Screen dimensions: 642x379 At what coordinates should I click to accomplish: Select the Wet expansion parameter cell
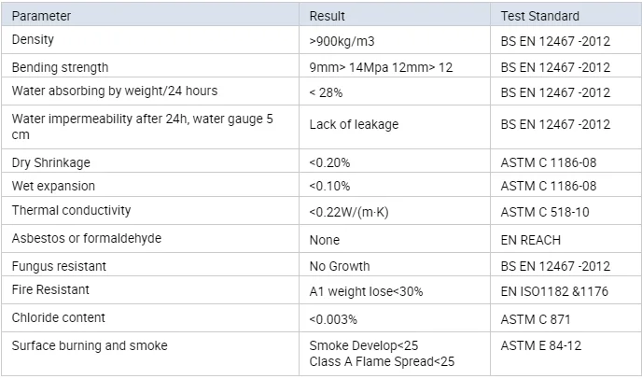click(x=53, y=186)
